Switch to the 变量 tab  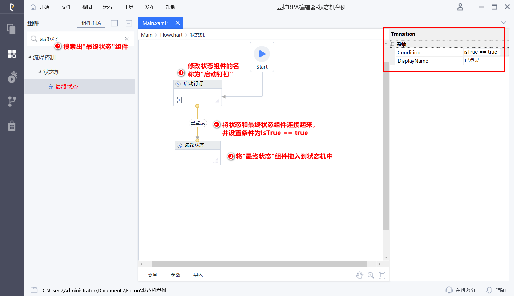[x=152, y=275]
